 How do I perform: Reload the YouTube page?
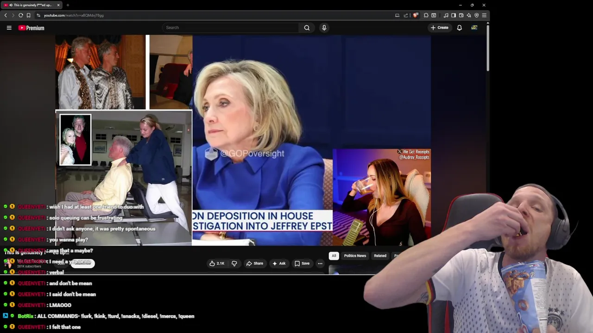click(21, 15)
